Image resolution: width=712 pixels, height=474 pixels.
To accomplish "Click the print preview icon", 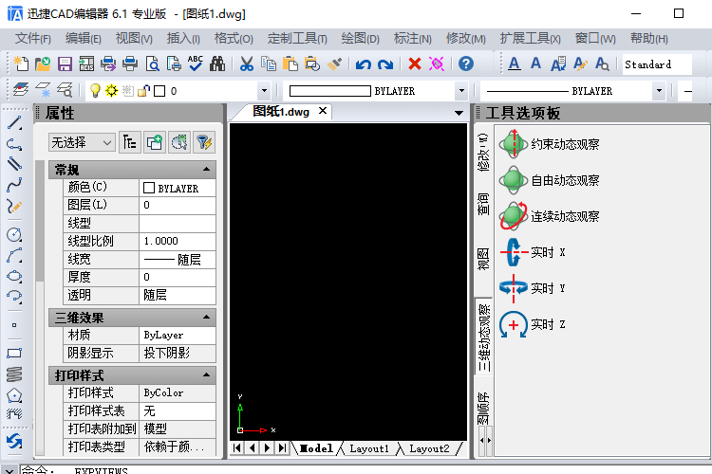I will tap(152, 64).
